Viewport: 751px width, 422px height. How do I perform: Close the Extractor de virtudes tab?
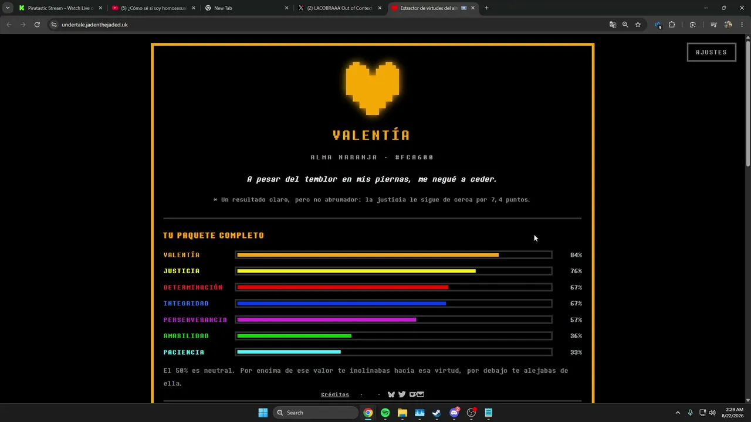473,8
